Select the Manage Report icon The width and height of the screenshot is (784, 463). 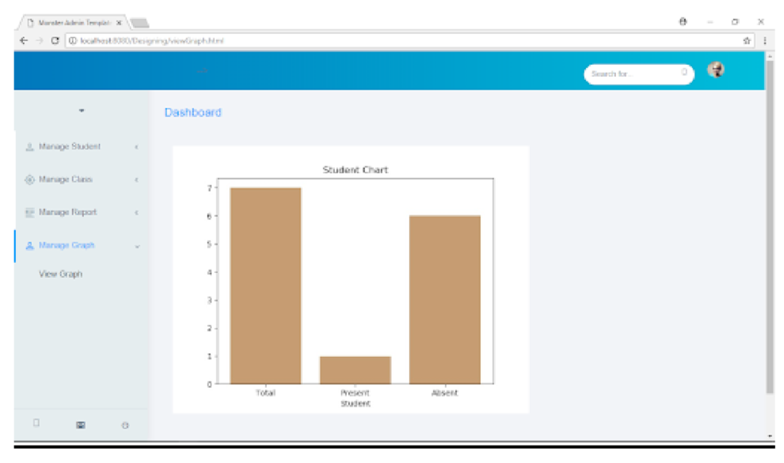(x=30, y=212)
